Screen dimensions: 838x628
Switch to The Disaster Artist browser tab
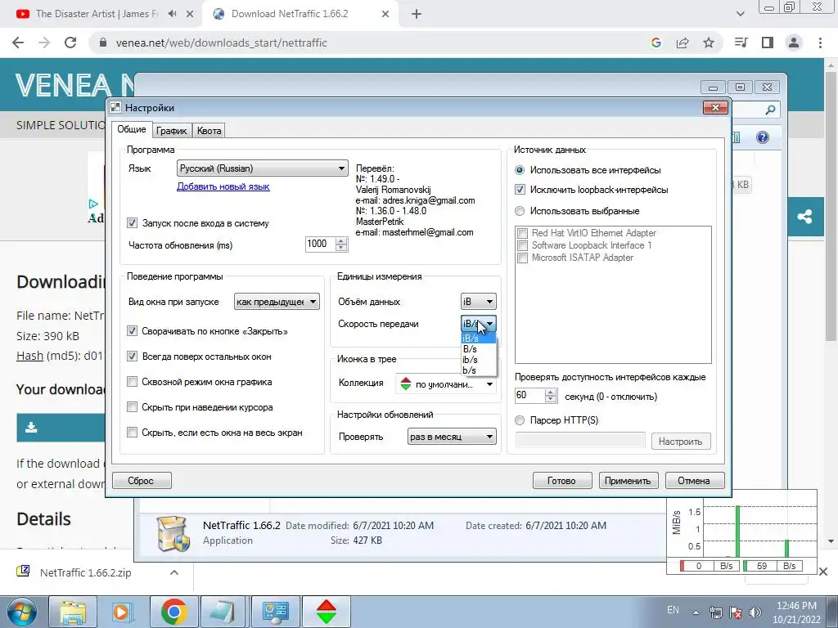[97, 14]
